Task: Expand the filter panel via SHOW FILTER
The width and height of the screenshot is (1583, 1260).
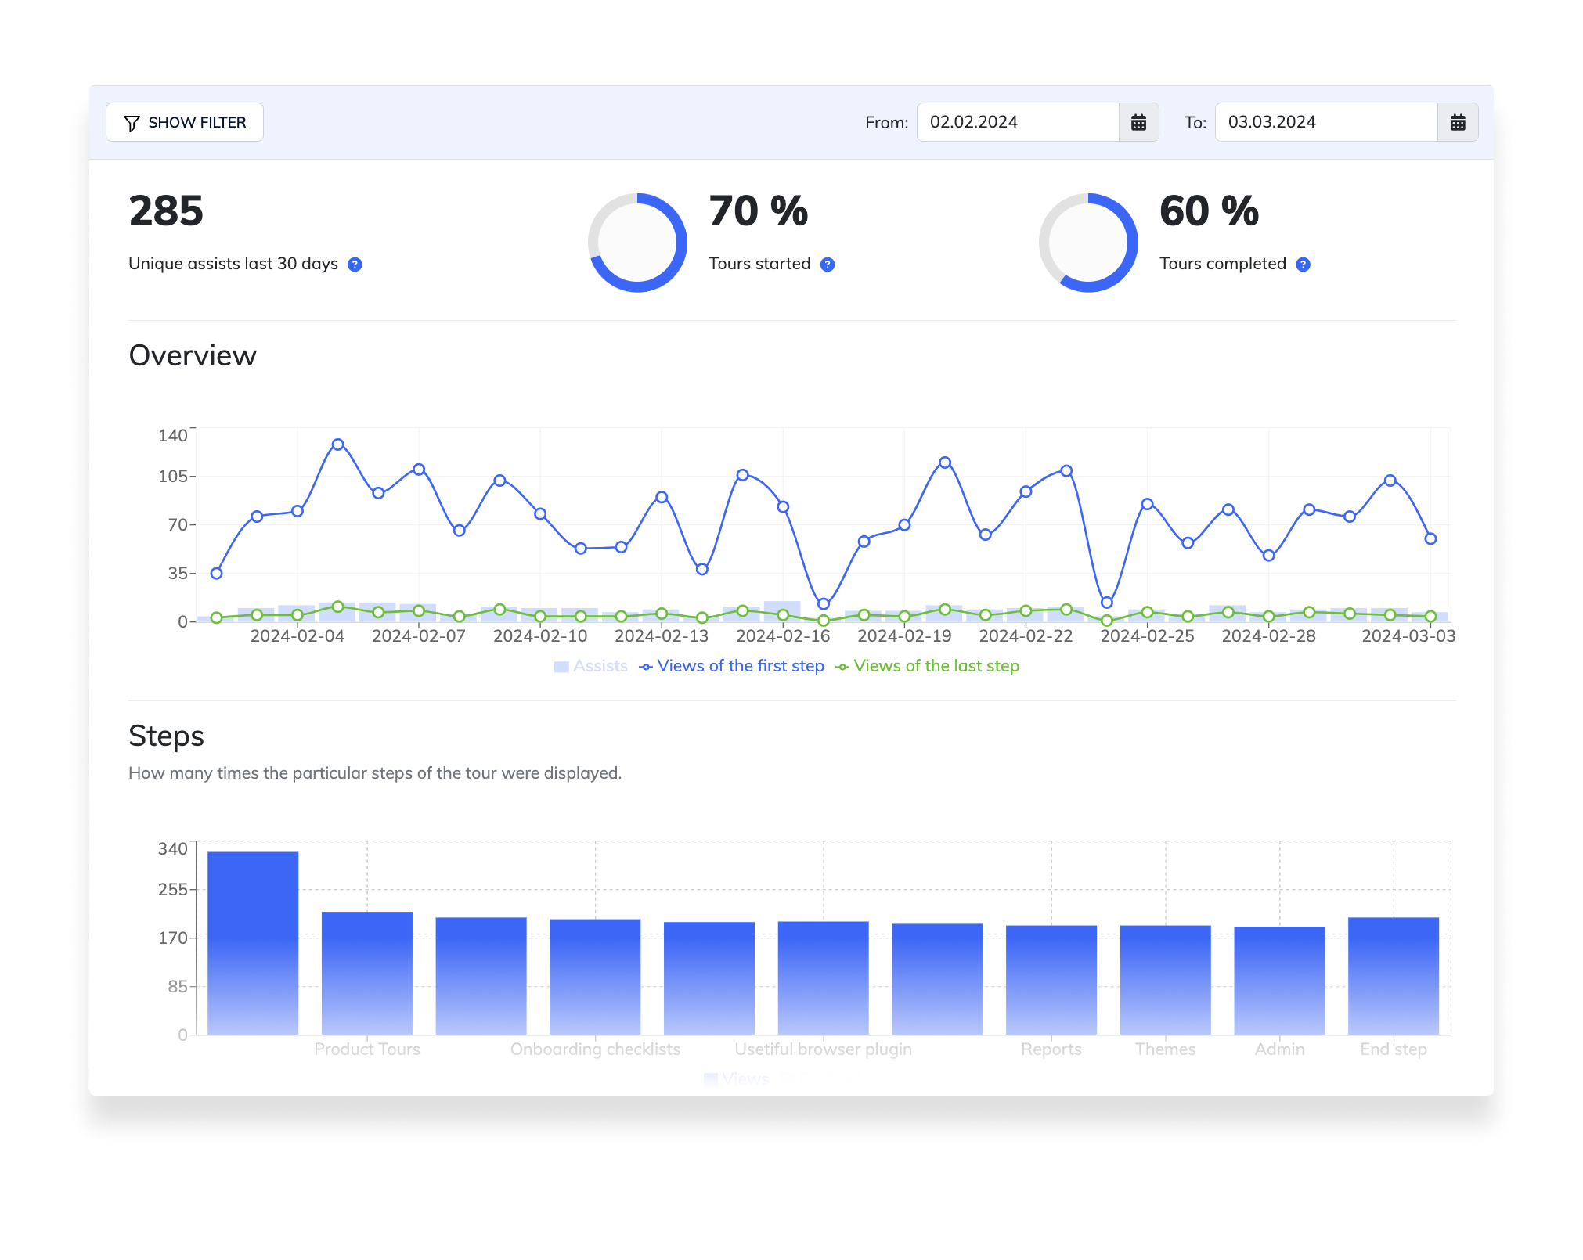Action: 185,122
